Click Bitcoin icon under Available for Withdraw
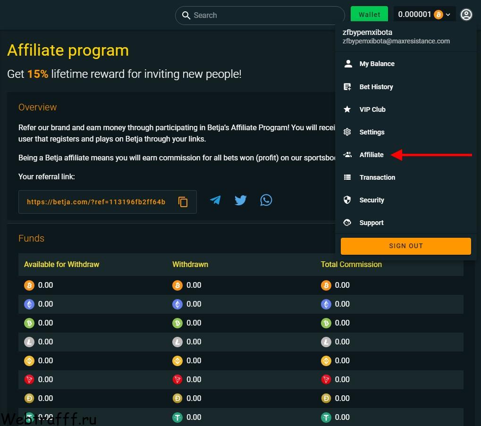 [29, 285]
